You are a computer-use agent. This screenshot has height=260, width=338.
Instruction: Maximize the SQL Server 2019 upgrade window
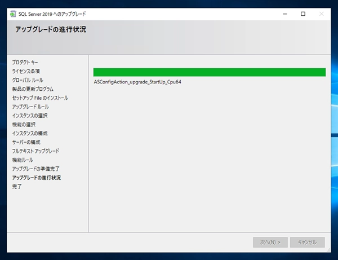point(303,14)
